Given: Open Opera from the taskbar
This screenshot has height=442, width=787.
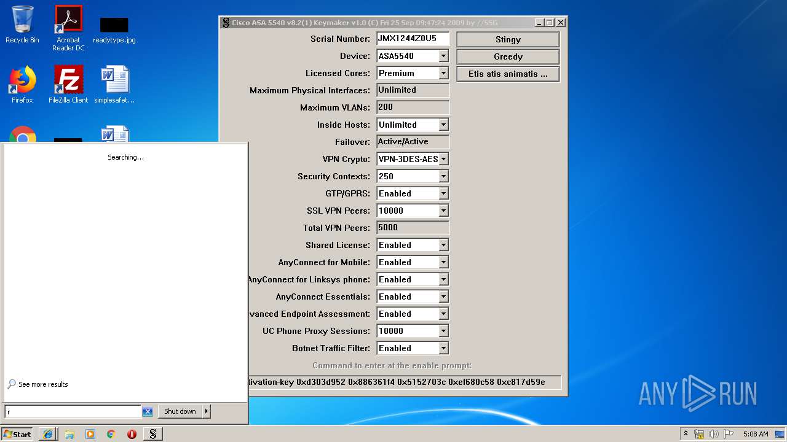Looking at the screenshot, I should coord(132,434).
